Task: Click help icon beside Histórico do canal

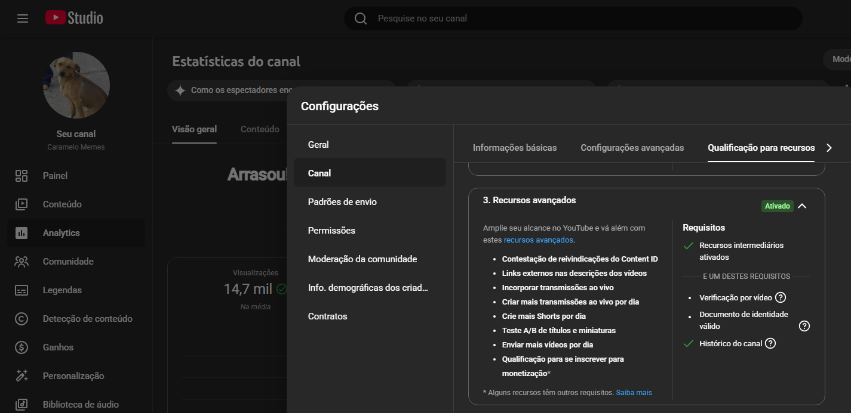Action: pyautogui.click(x=770, y=343)
